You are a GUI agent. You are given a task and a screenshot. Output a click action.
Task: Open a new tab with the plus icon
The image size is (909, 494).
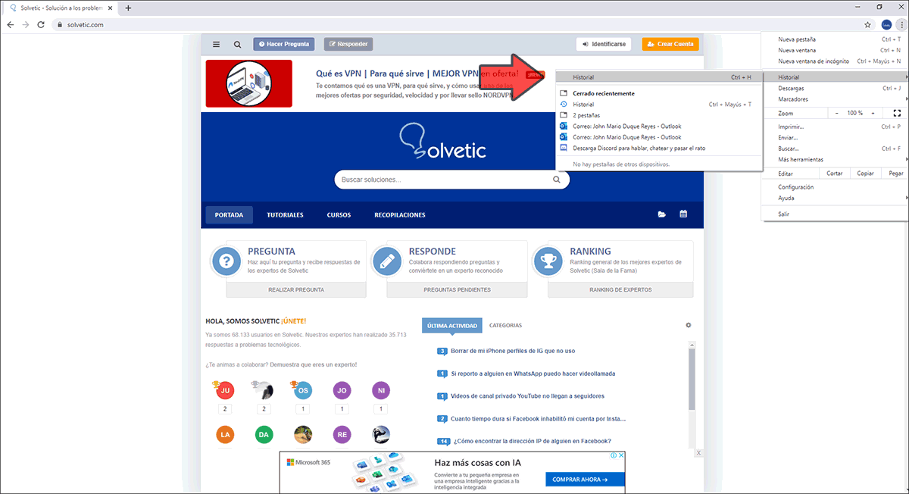click(128, 8)
